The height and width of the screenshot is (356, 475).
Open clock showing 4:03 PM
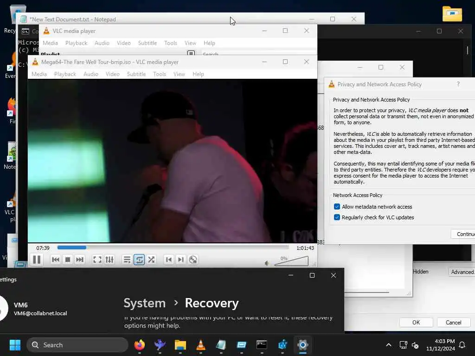(x=441, y=345)
